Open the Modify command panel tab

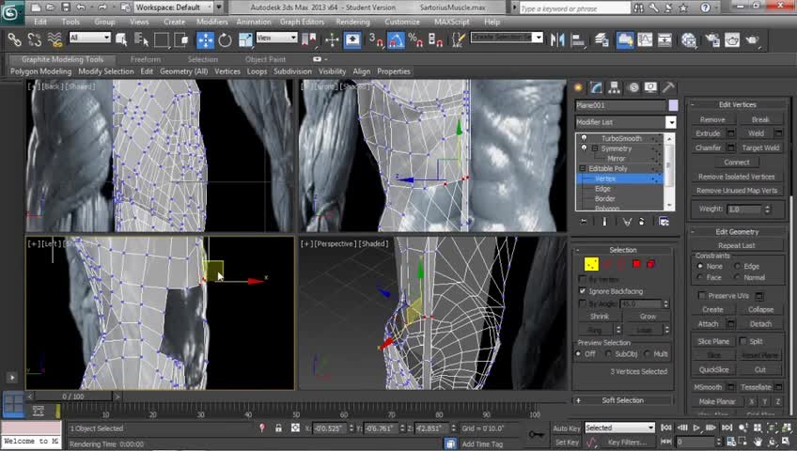click(x=596, y=87)
